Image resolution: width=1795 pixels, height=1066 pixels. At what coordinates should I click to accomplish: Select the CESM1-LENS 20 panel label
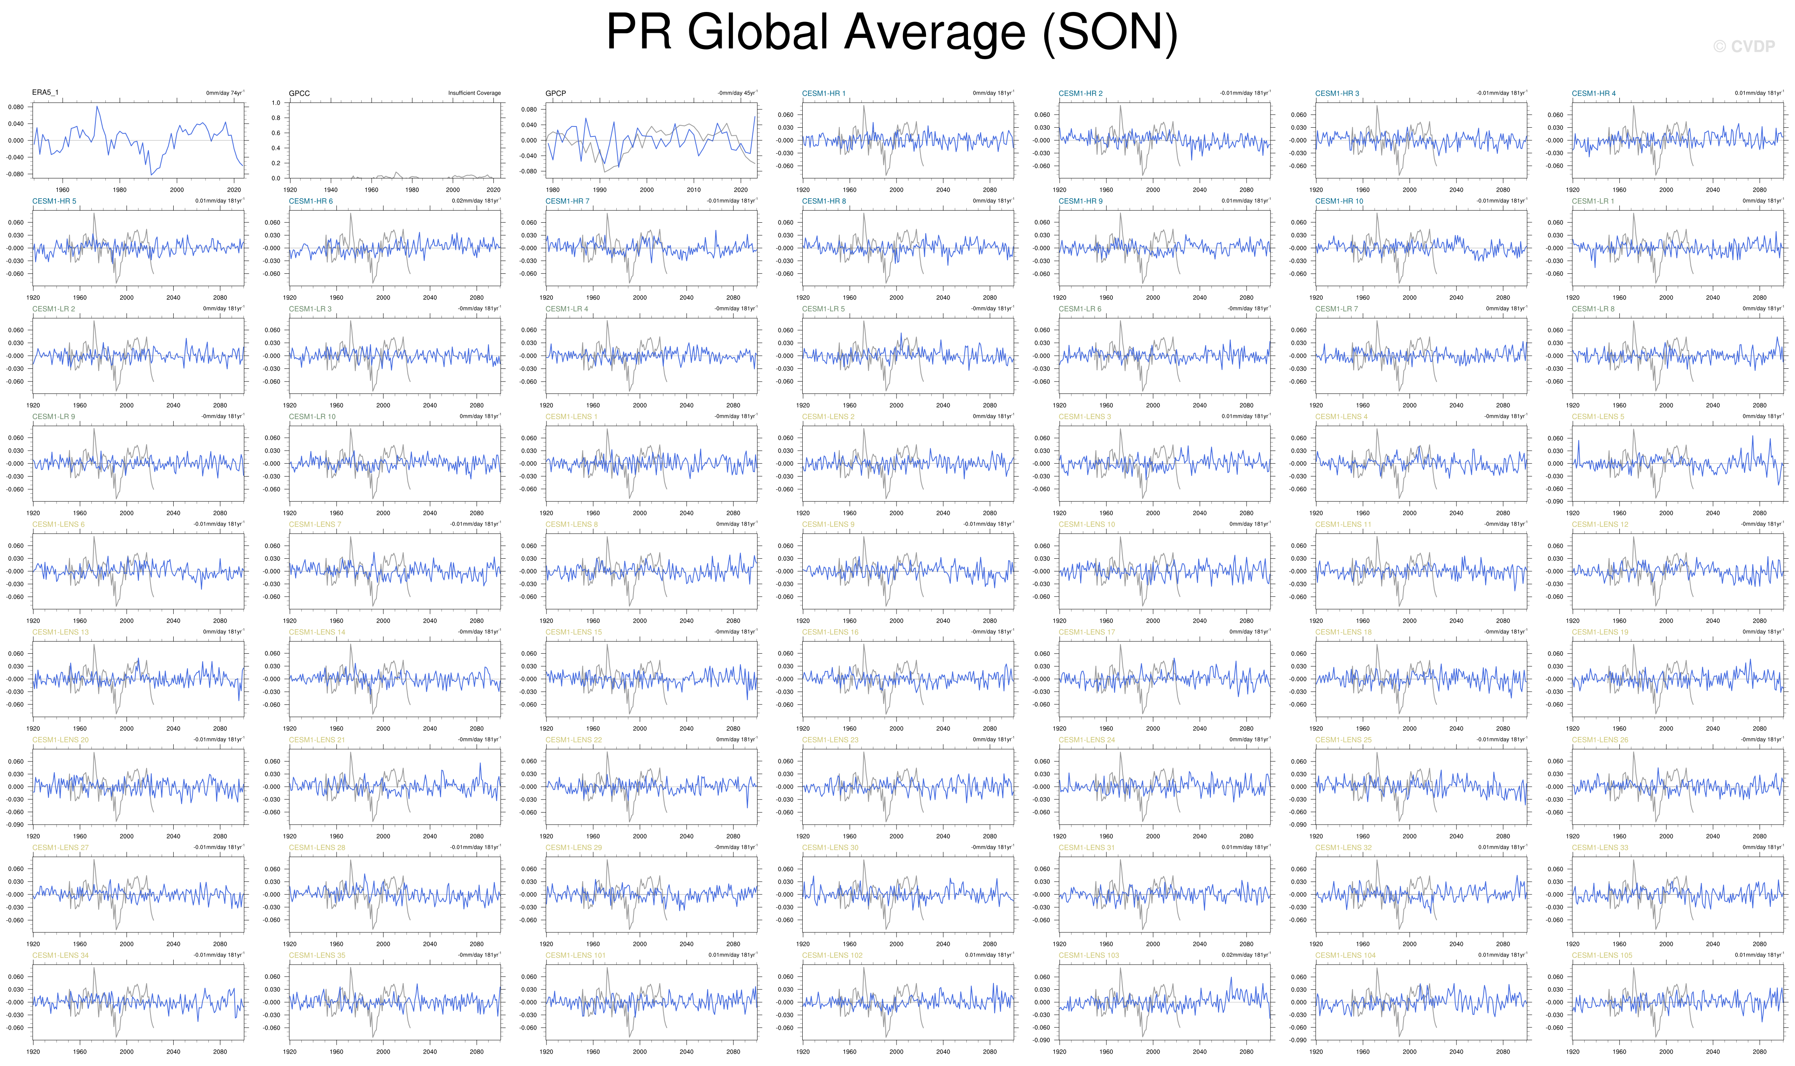point(60,740)
